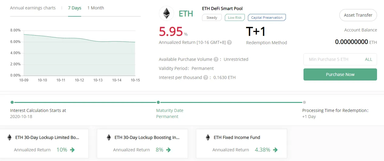Click green arrow beside 8% annualized return
This screenshot has height=161, width=384.
169,150
